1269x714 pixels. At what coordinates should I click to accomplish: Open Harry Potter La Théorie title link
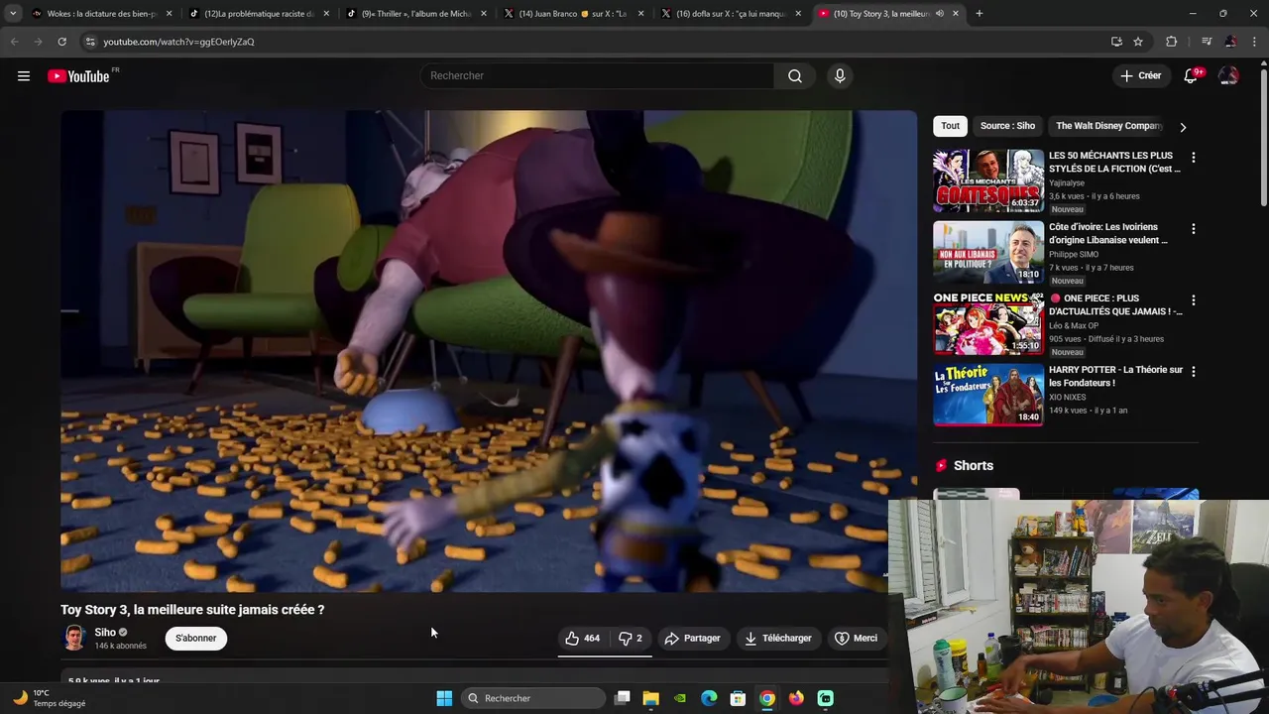click(1115, 376)
